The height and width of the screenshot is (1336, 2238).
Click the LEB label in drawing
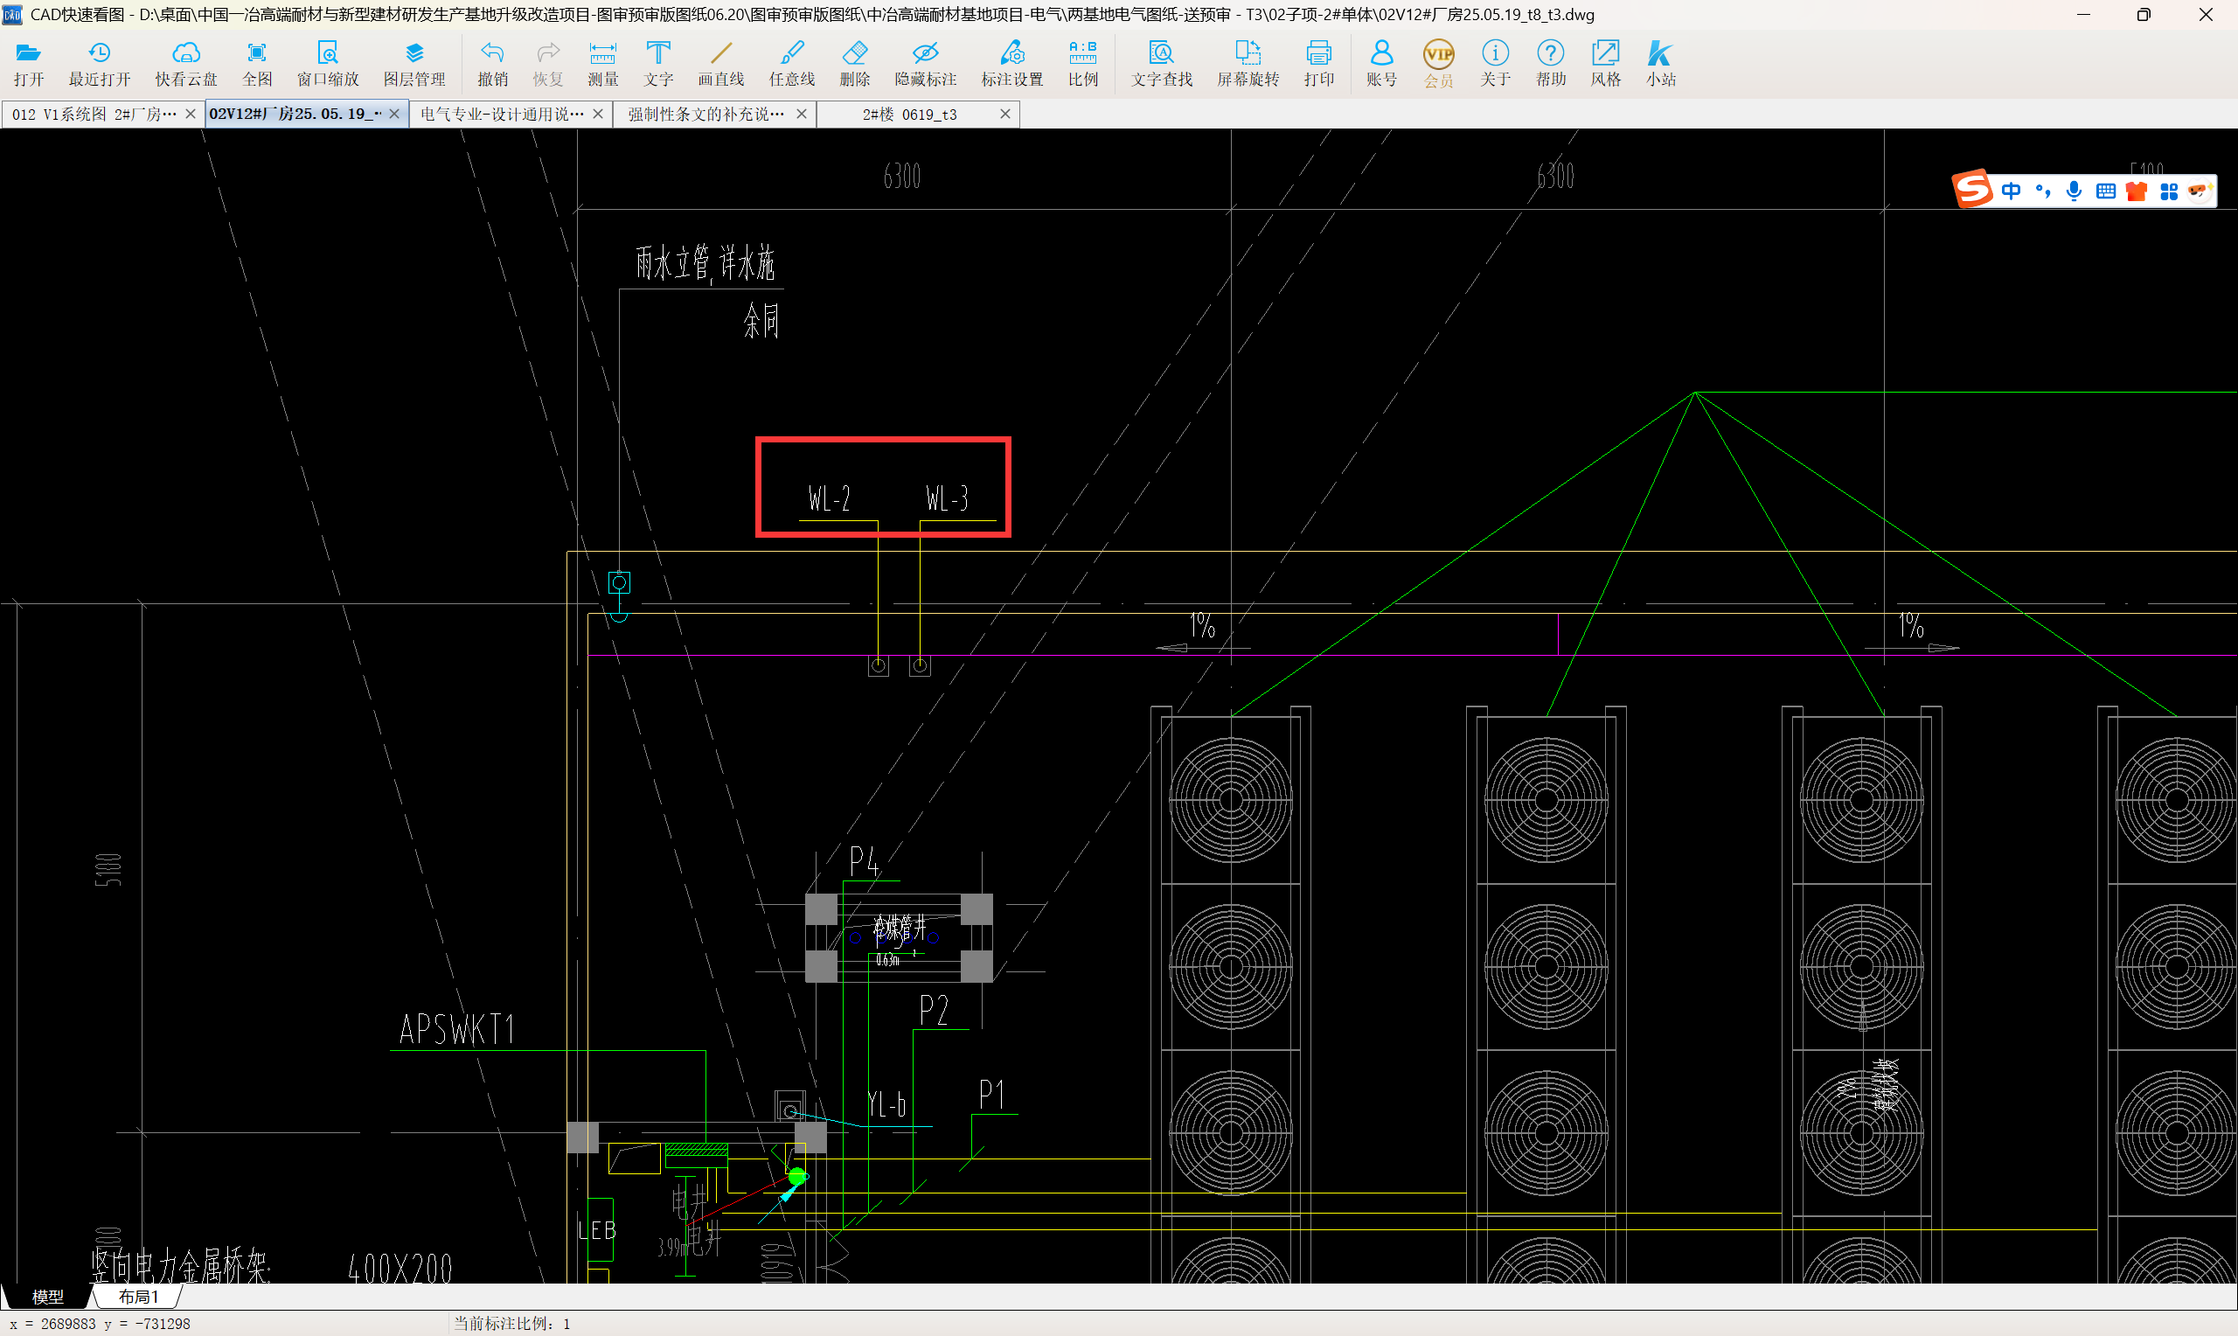coord(597,1231)
